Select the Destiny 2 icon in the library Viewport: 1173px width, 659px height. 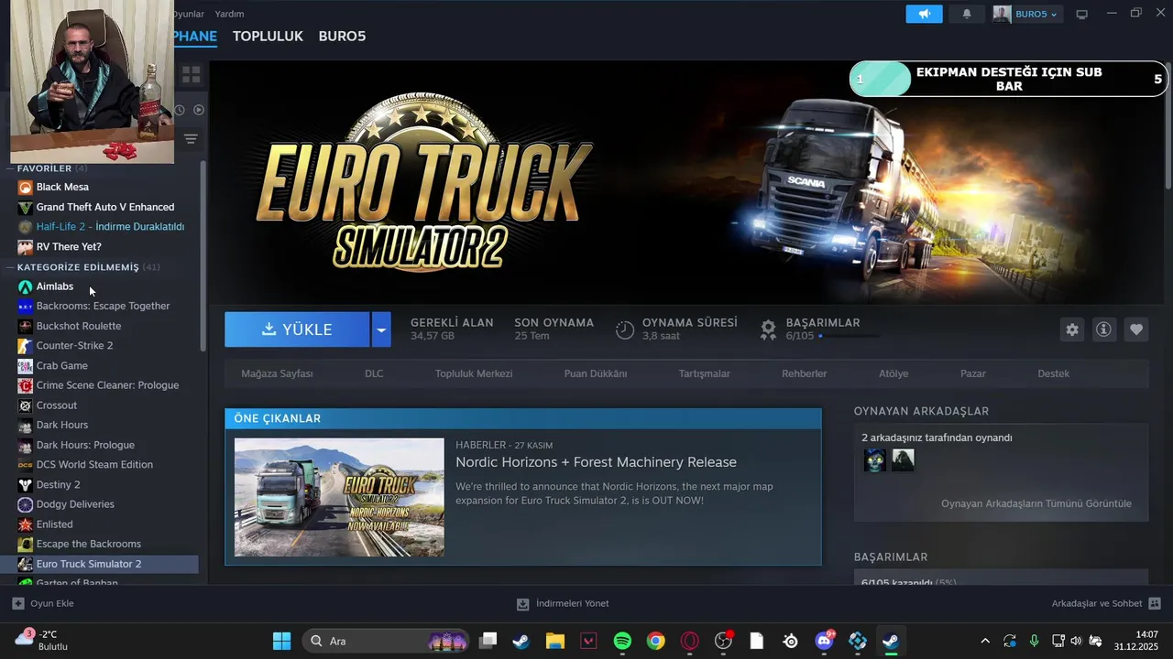(25, 485)
